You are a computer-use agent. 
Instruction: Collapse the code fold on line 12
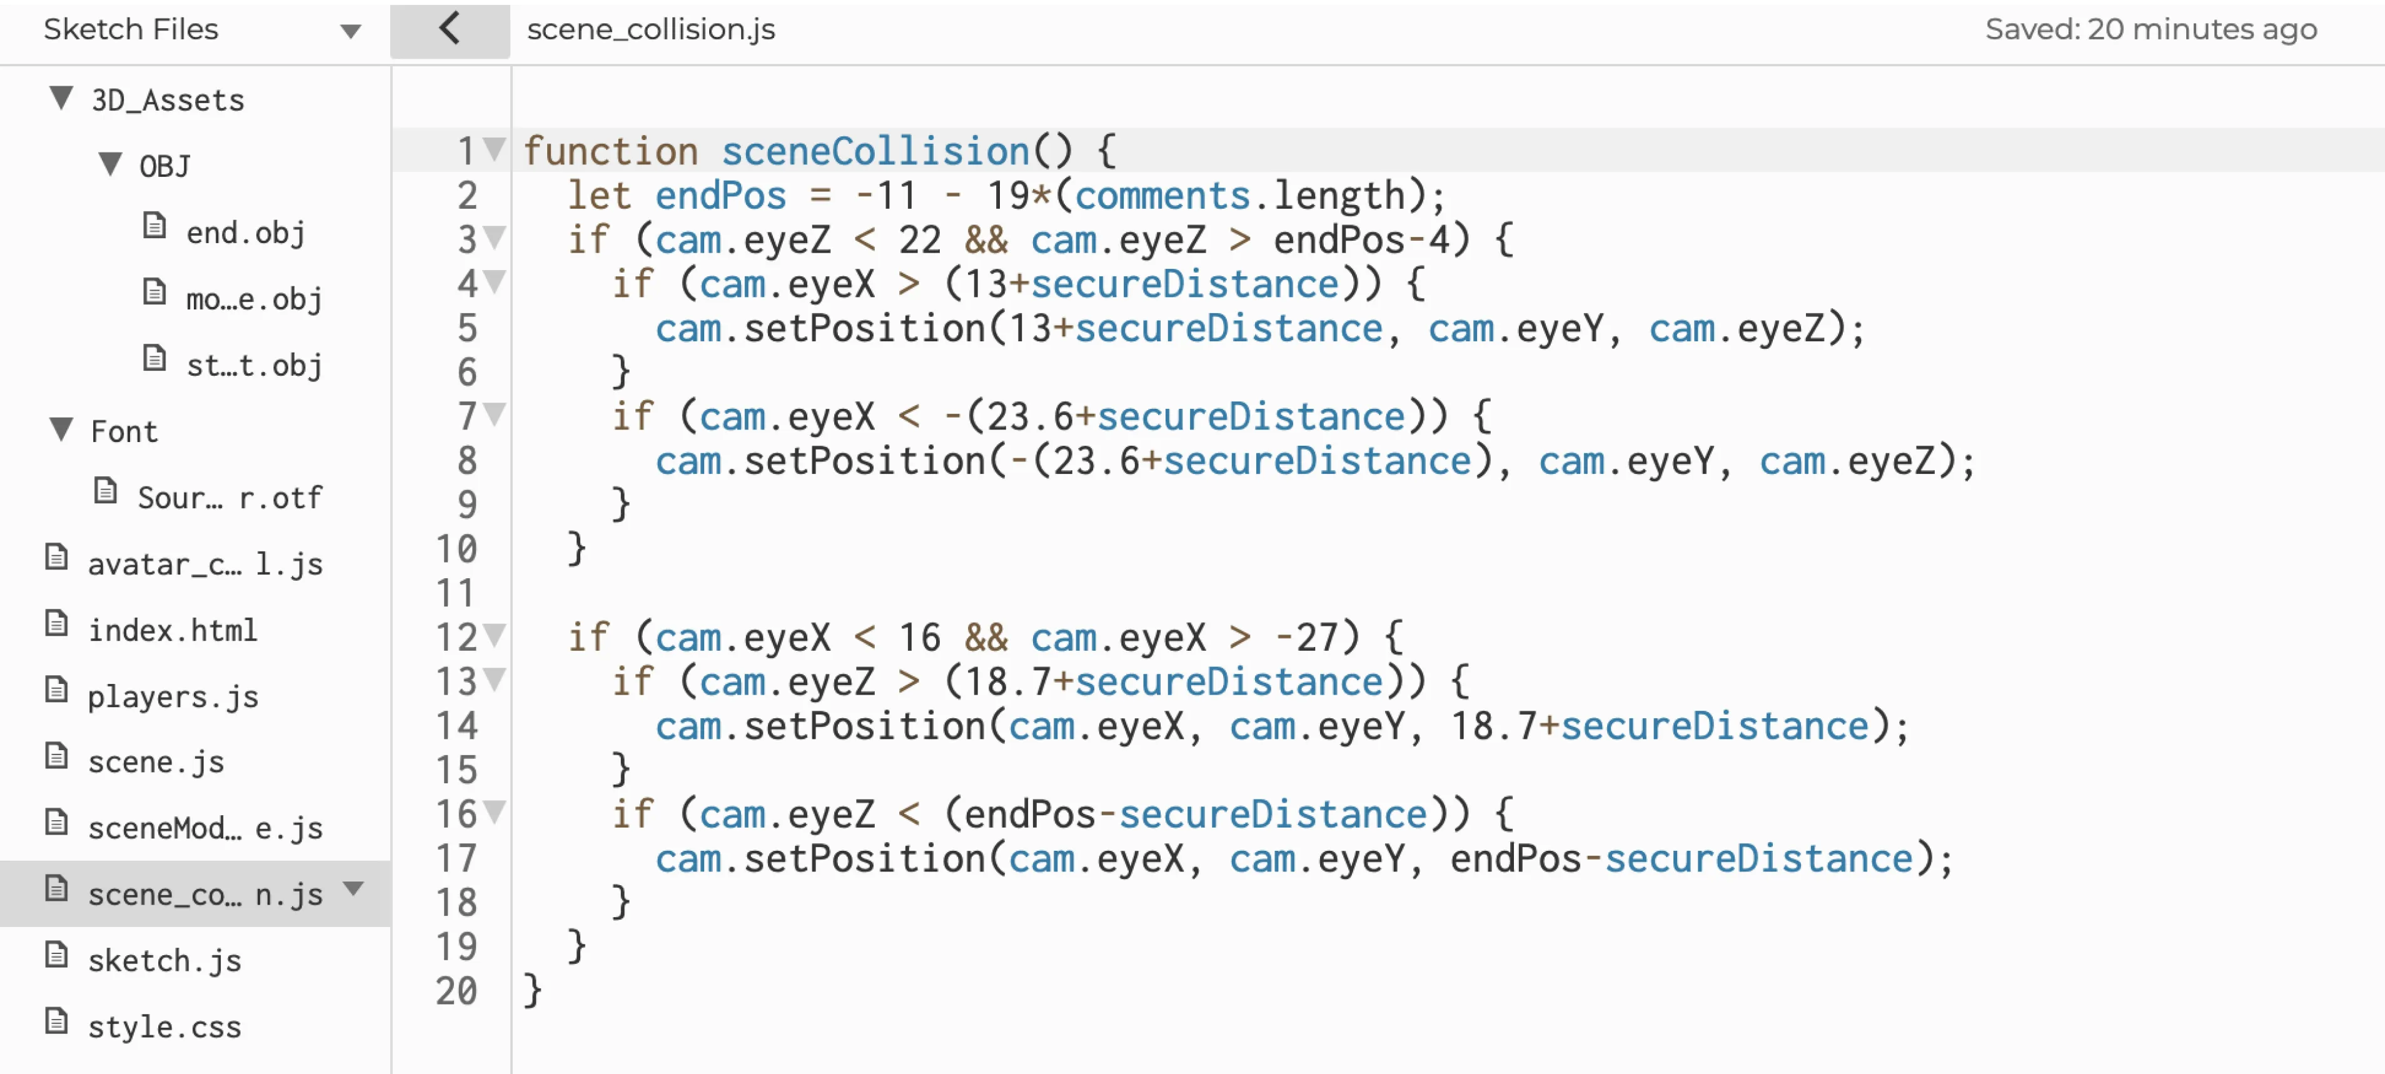click(495, 635)
